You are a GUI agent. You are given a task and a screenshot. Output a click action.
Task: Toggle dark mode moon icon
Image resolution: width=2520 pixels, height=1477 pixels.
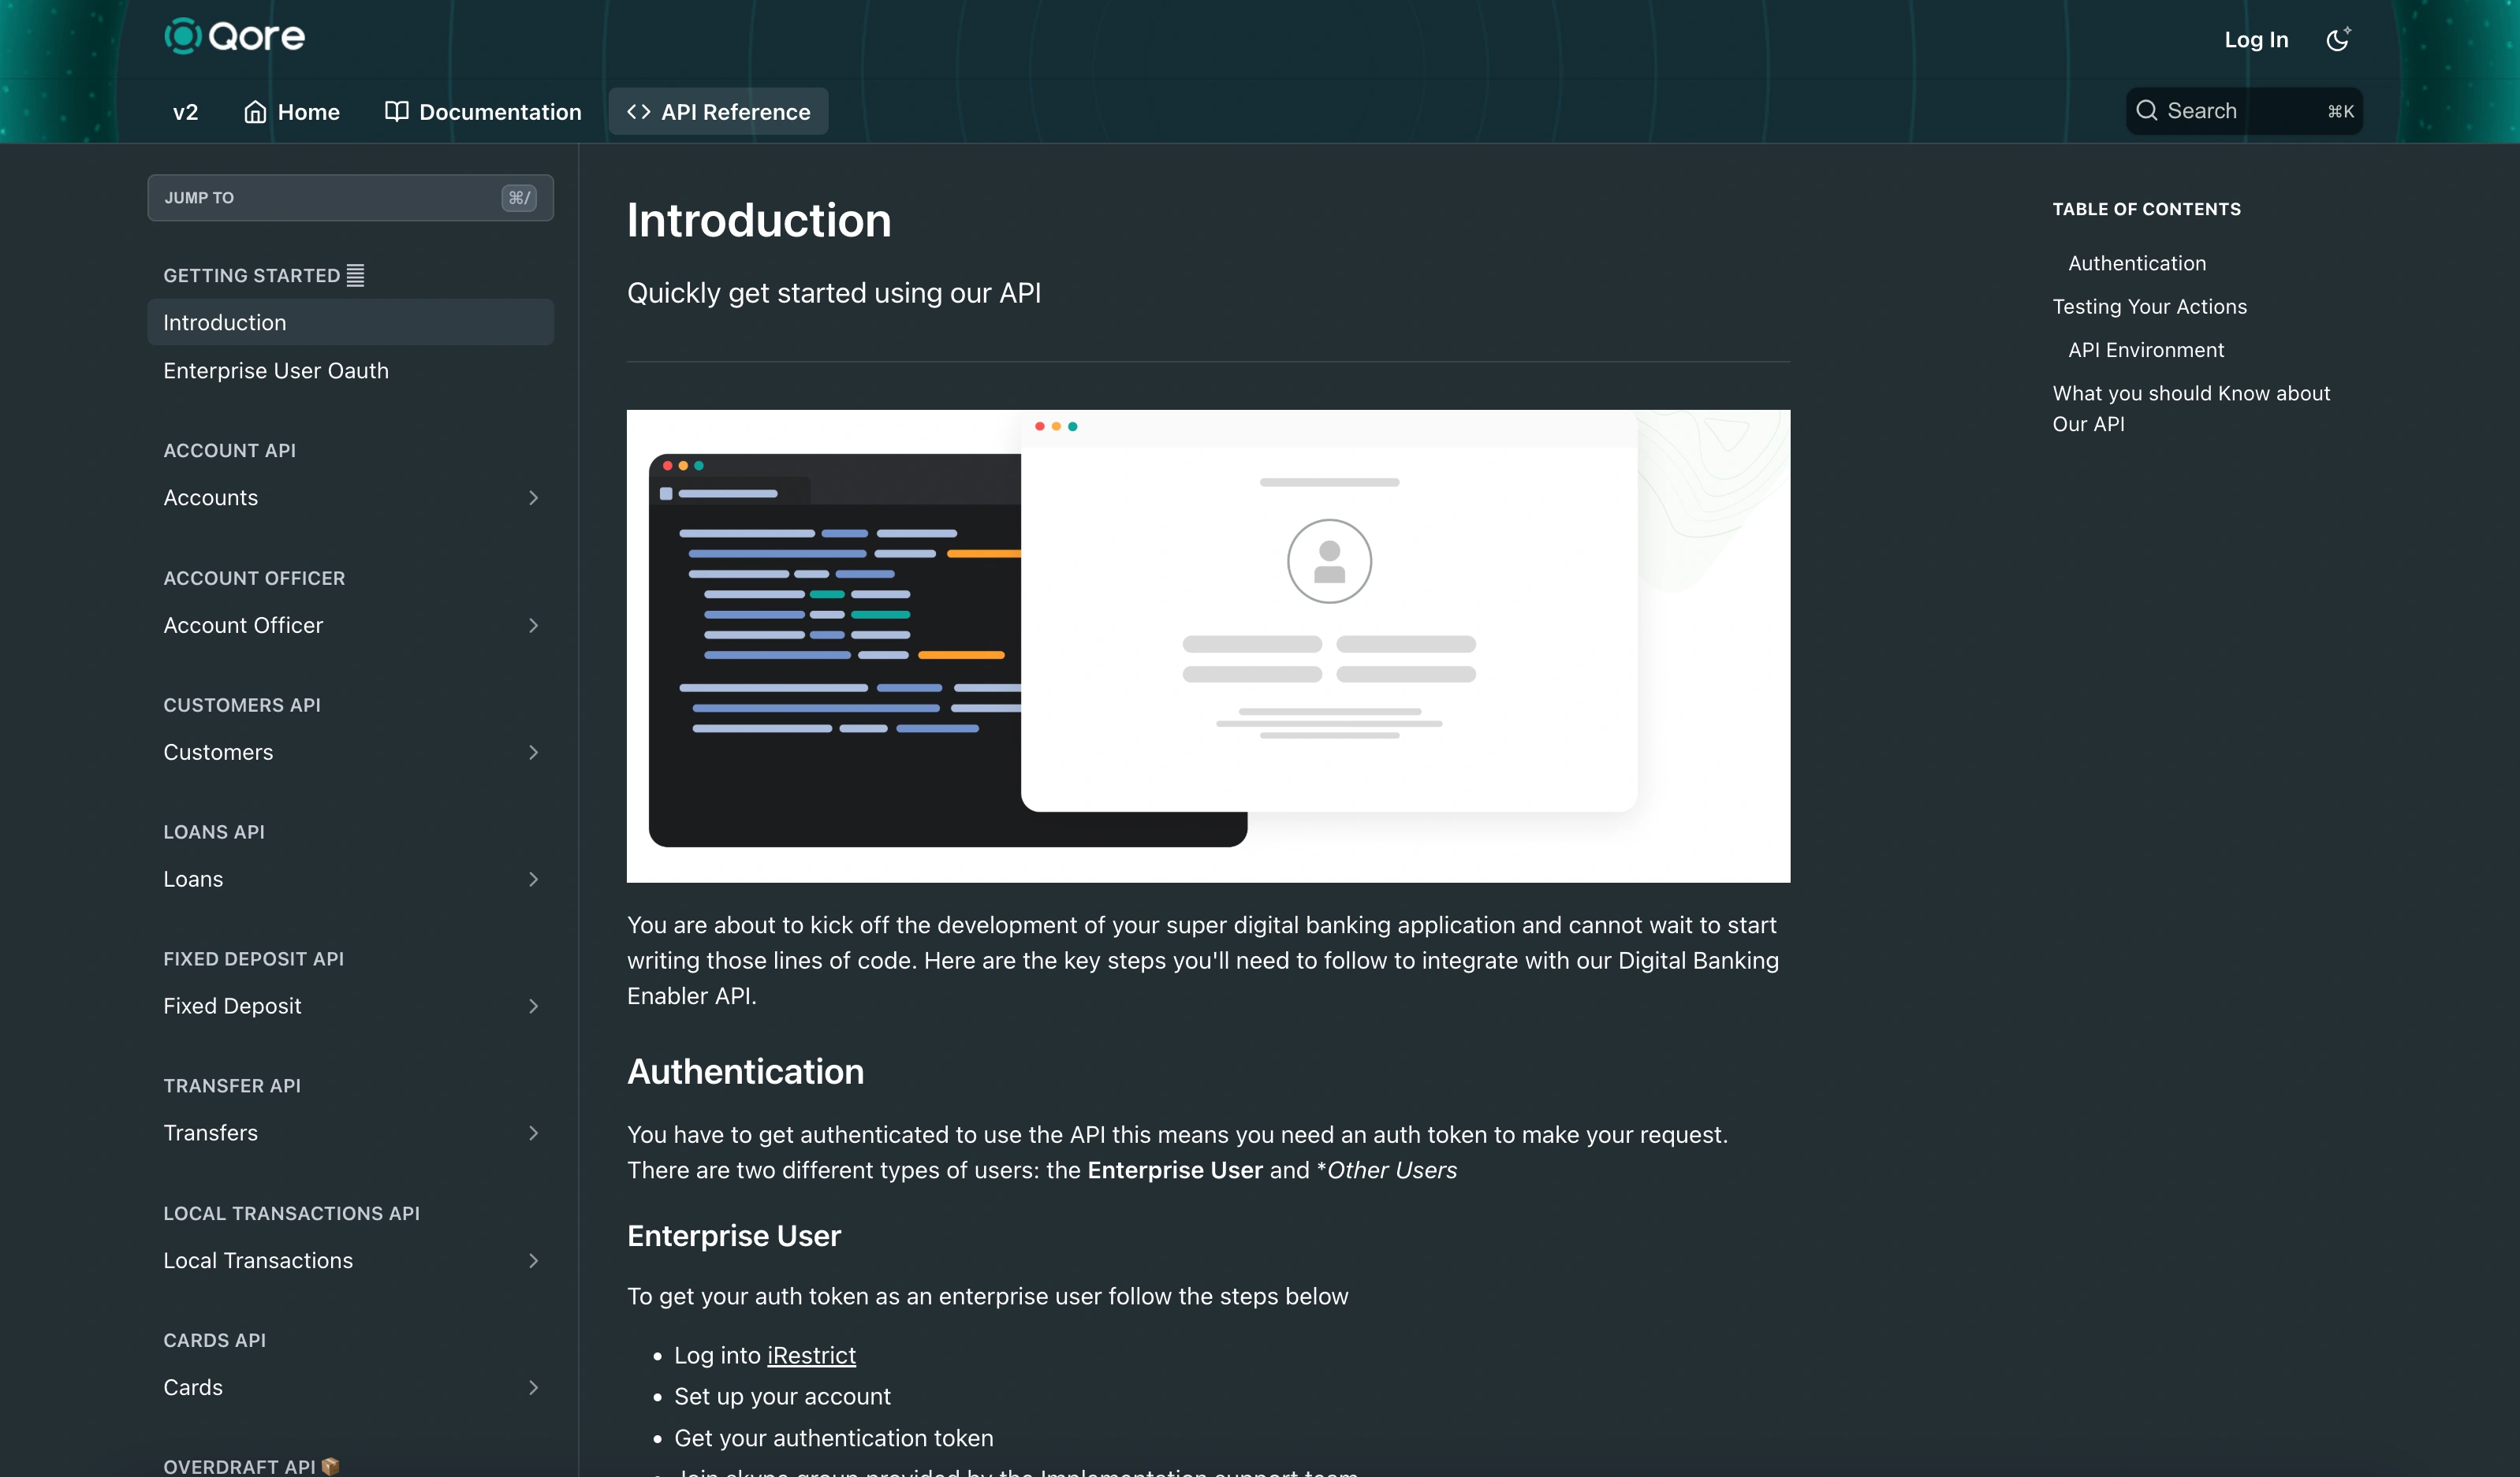point(2337,39)
